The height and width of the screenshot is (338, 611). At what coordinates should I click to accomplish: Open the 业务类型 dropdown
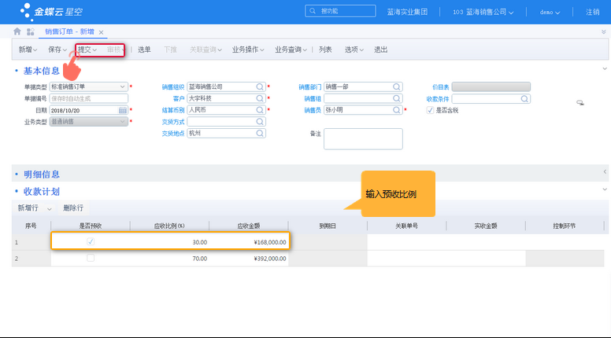click(122, 122)
